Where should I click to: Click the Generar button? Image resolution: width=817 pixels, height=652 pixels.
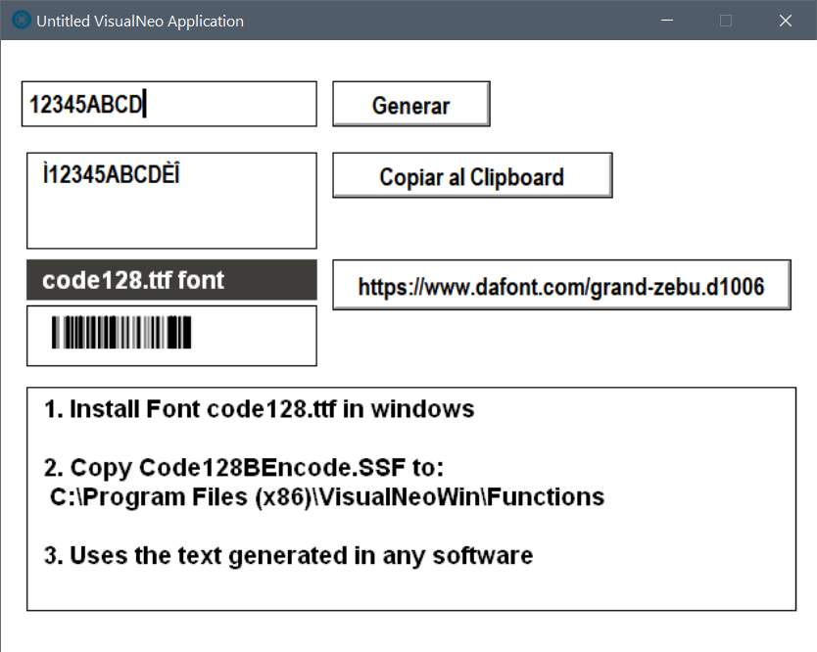411,104
